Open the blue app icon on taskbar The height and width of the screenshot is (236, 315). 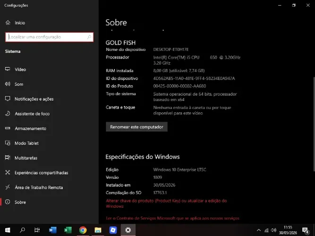(113, 230)
